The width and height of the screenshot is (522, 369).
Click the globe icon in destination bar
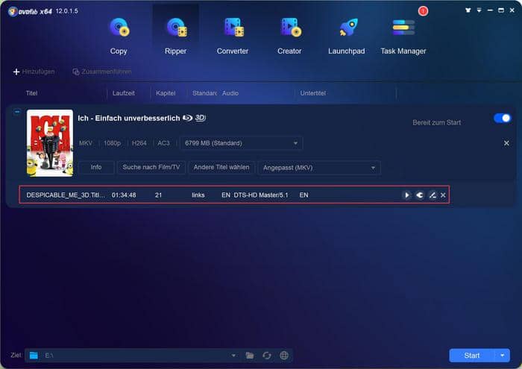tap(283, 356)
